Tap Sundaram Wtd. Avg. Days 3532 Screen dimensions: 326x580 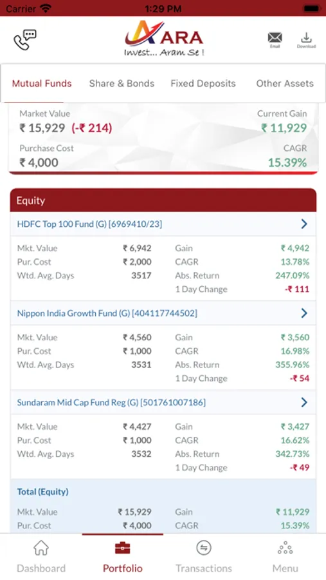coord(141,454)
